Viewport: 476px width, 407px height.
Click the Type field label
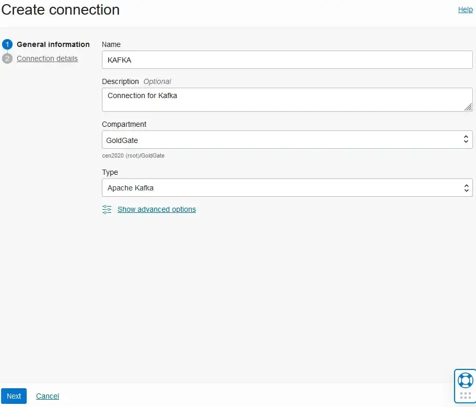110,172
